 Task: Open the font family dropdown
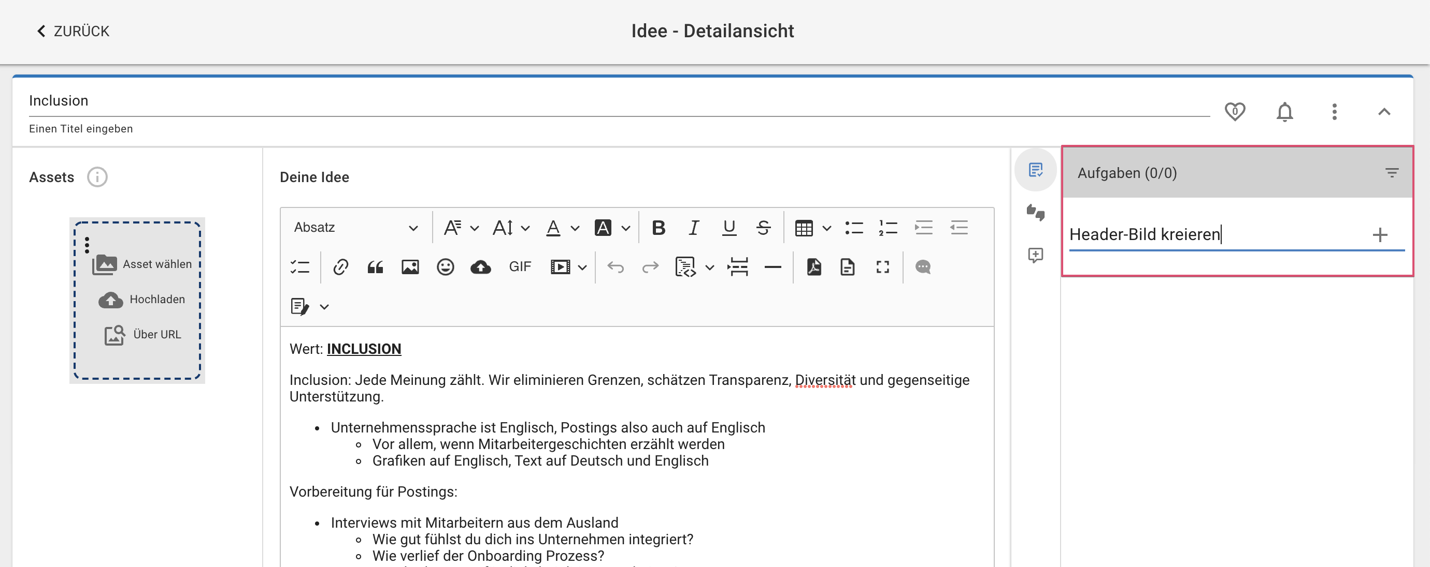tap(461, 227)
